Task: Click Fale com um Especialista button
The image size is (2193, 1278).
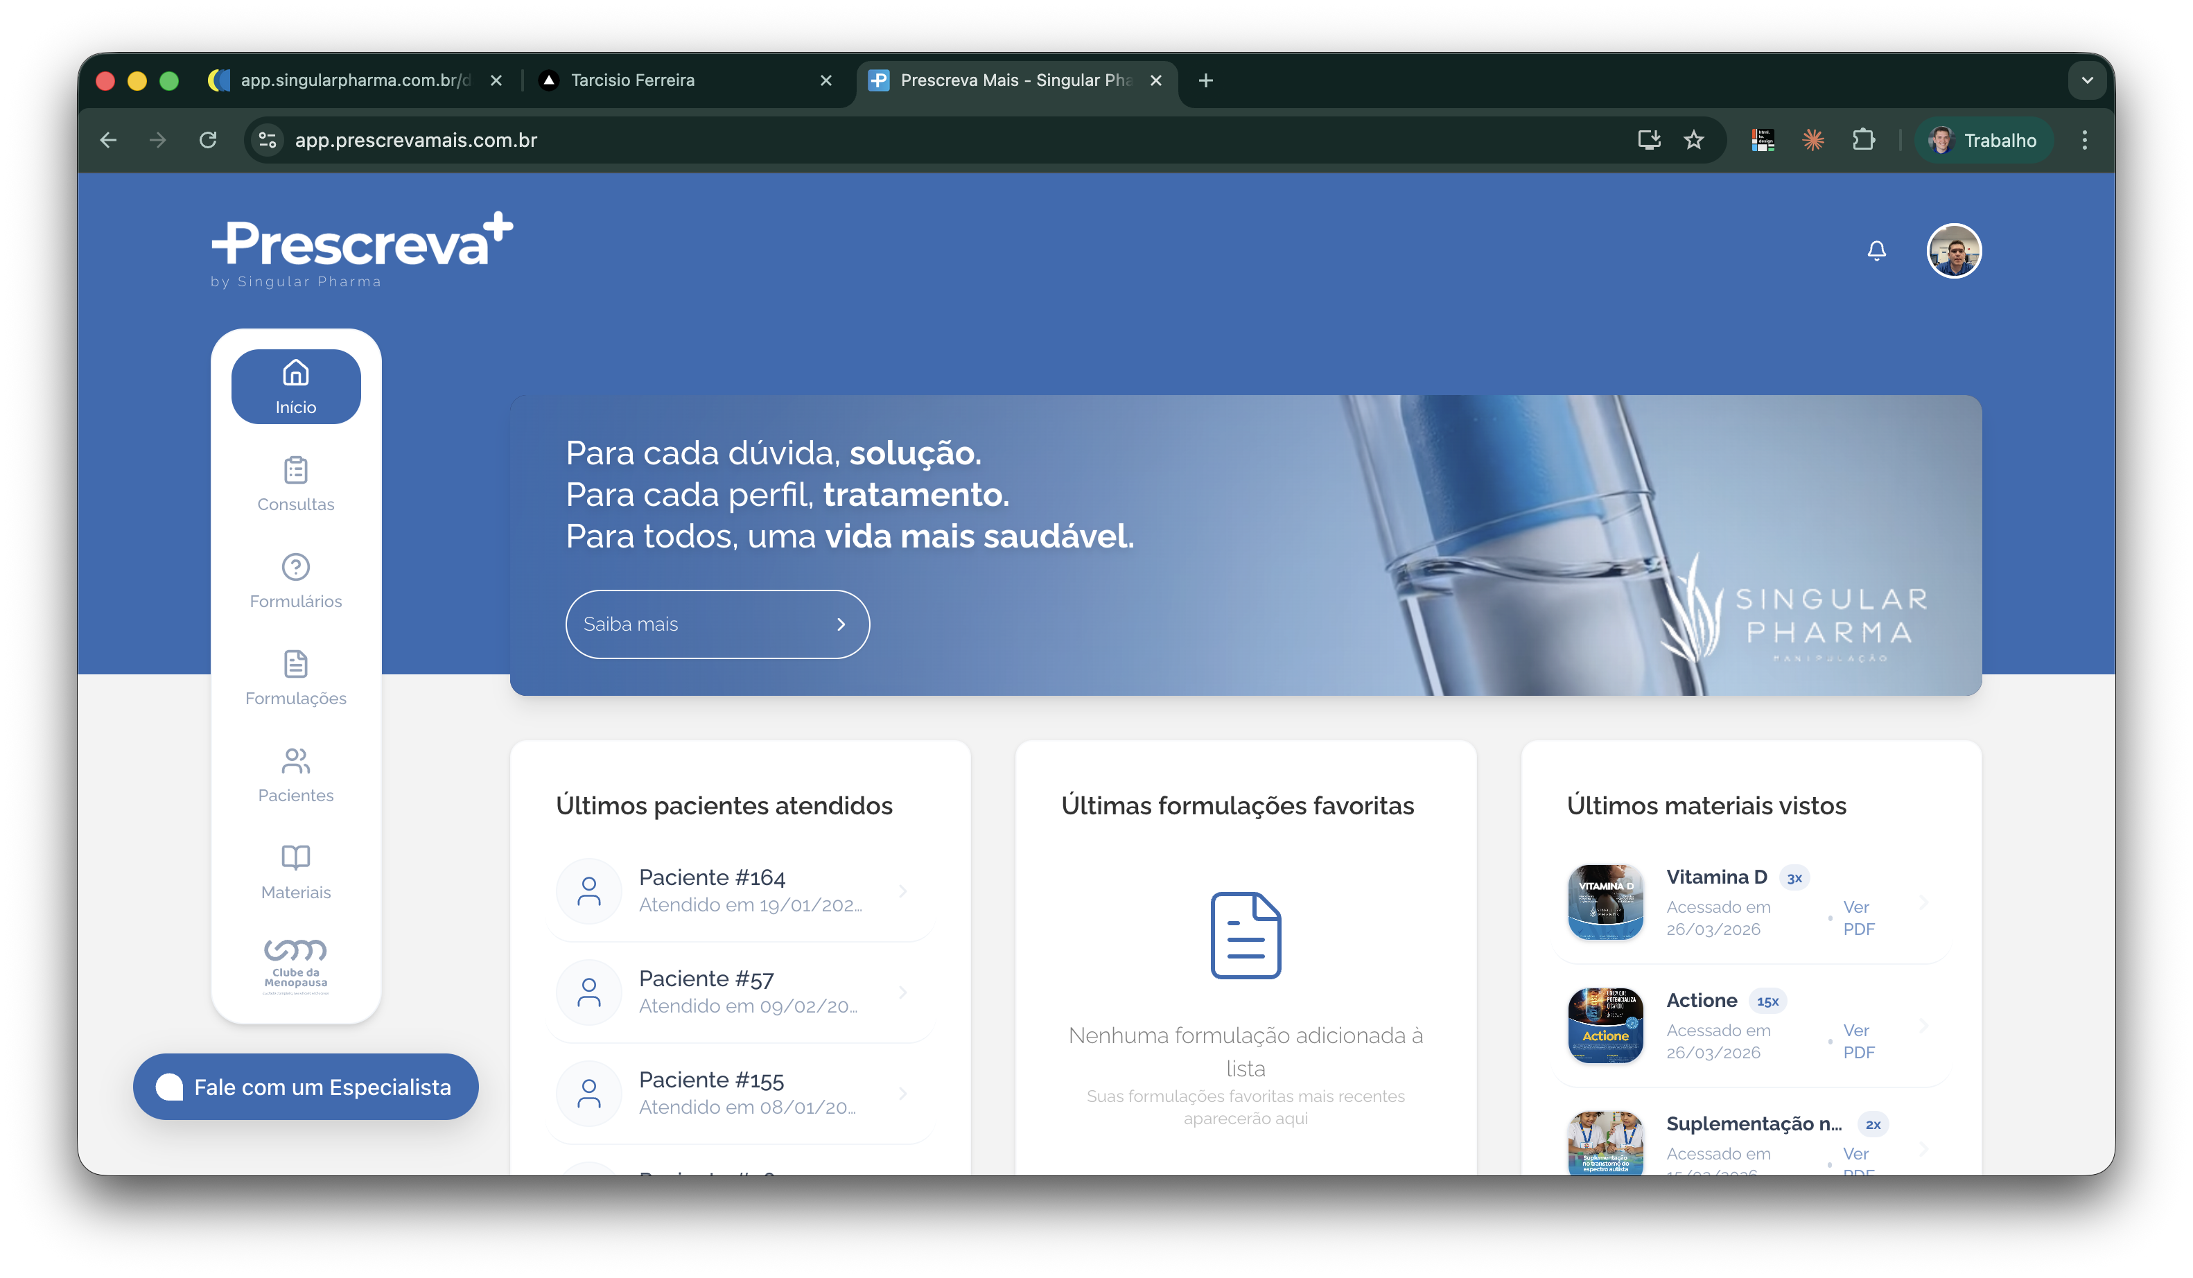Action: pyautogui.click(x=306, y=1087)
